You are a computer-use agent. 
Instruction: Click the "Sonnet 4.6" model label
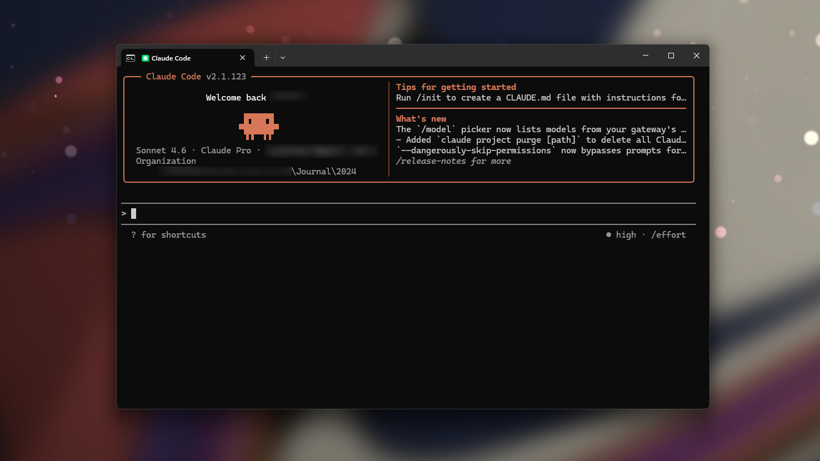tap(161, 151)
